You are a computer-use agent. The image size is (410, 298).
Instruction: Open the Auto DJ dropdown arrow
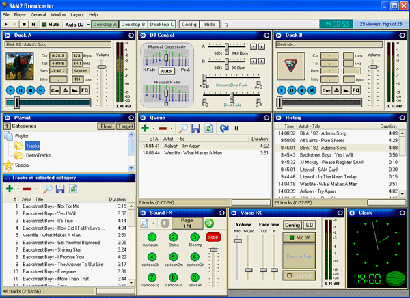pos(88,25)
